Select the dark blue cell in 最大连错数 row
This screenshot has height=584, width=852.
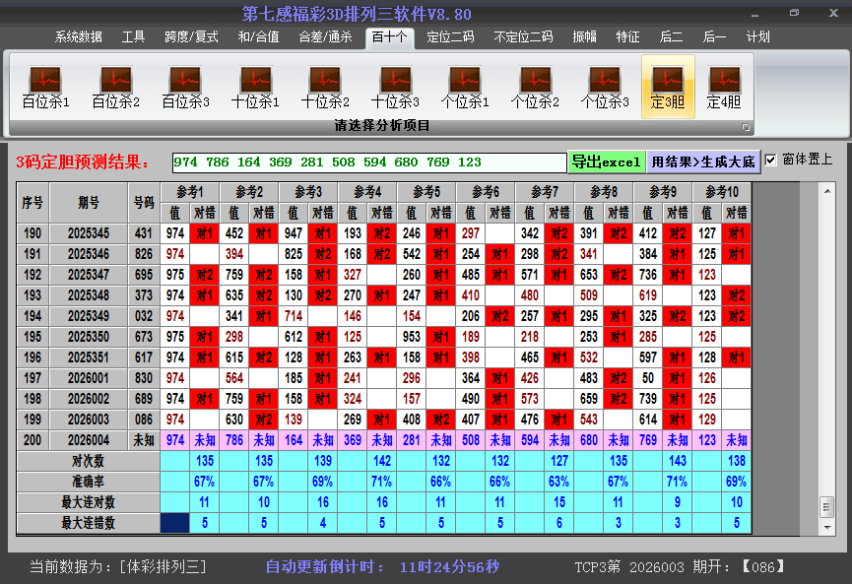175,523
